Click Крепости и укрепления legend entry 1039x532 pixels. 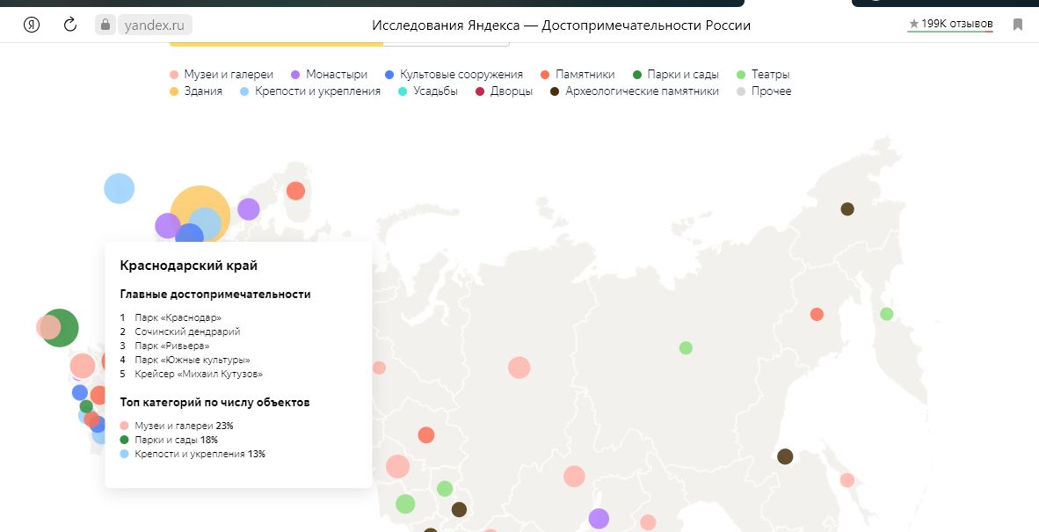pyautogui.click(x=310, y=91)
